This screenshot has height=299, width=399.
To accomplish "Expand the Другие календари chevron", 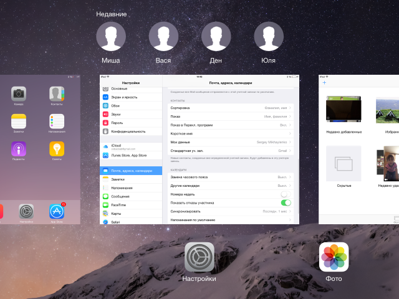I will [290, 186].
